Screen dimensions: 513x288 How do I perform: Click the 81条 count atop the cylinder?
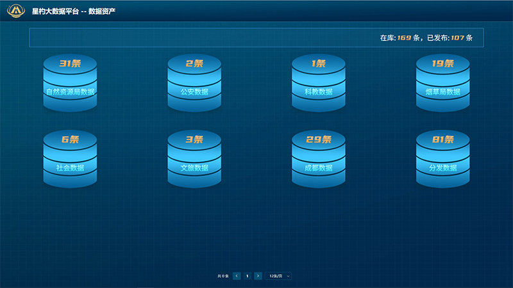443,140
